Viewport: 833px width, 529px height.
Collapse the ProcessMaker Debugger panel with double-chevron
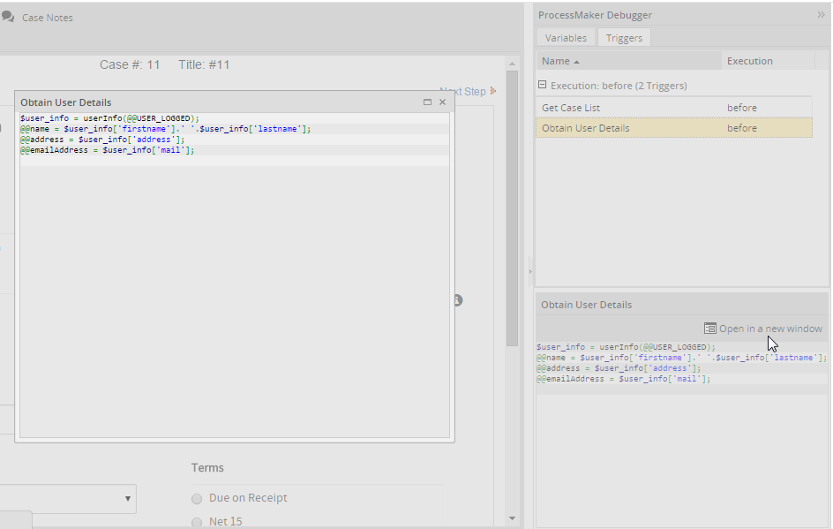821,15
